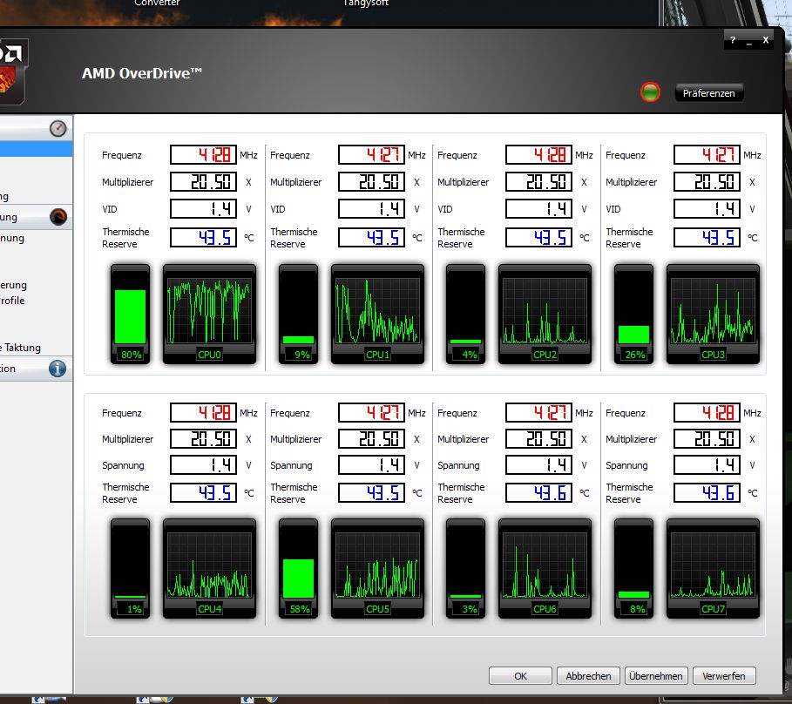The height and width of the screenshot is (704, 792).
Task: Select CPU7 frequency field
Action: (707, 412)
